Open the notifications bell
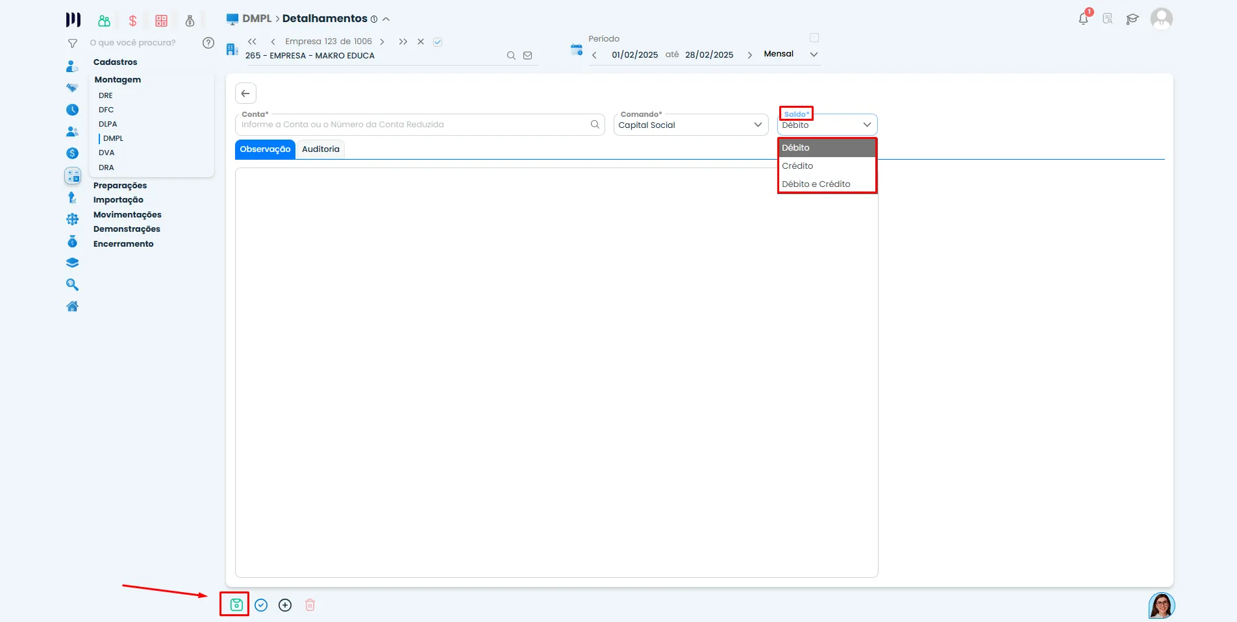Viewport: 1237px width, 622px height. point(1083,19)
